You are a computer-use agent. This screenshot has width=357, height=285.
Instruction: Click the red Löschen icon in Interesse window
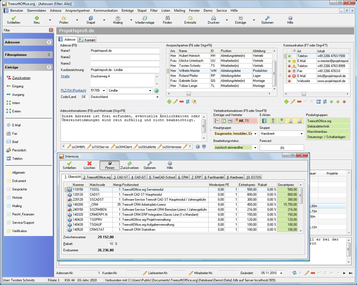[89, 163]
